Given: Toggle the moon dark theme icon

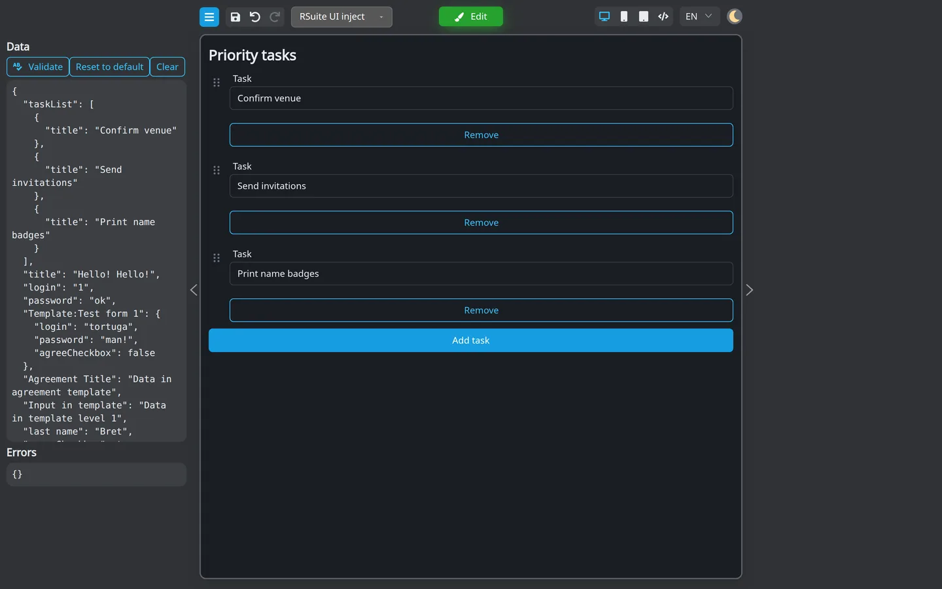Looking at the screenshot, I should tap(735, 16).
